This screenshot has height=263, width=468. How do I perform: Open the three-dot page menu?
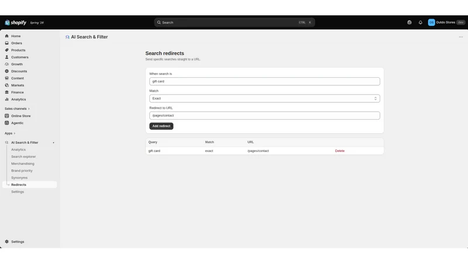click(x=461, y=37)
